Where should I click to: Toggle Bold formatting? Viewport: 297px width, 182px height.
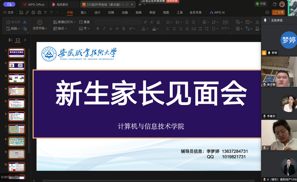click(97, 28)
